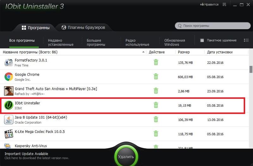Select the GTA San Andreas program icon
This screenshot has width=253, height=166.
click(9, 91)
